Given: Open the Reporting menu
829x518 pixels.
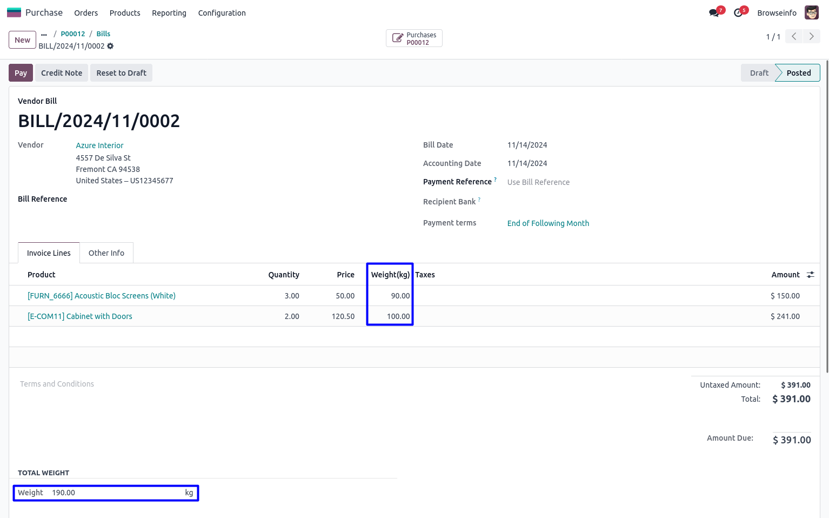Looking at the screenshot, I should tap(169, 13).
